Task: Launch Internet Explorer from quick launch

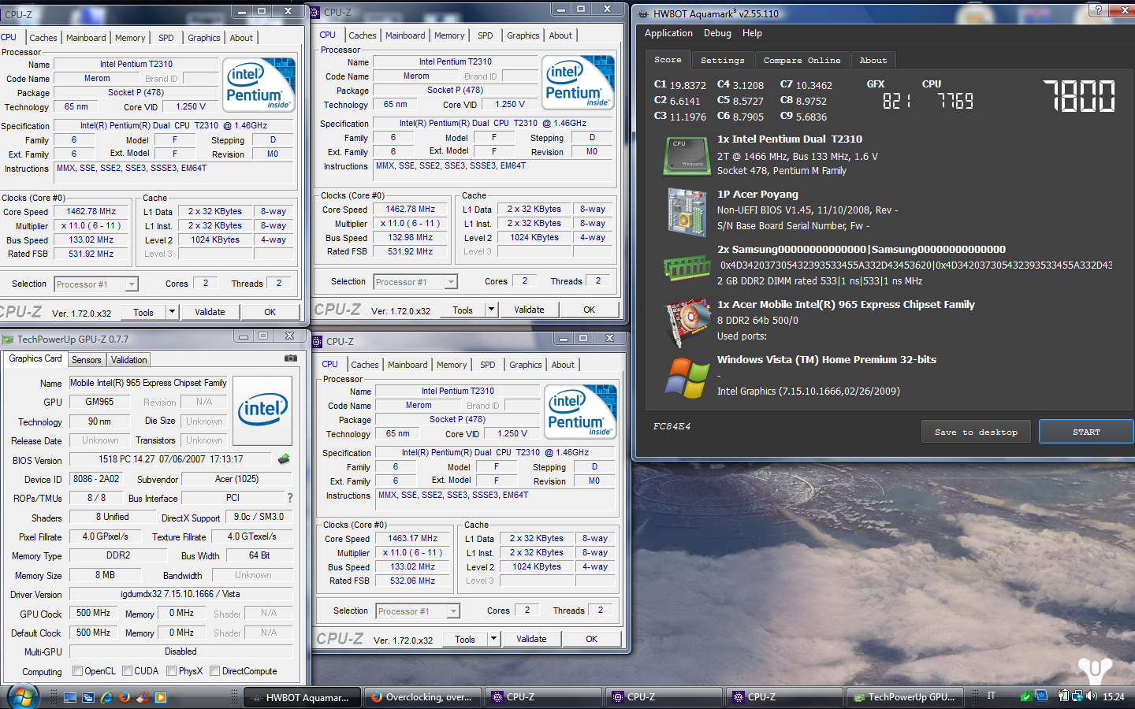Action: [x=106, y=697]
